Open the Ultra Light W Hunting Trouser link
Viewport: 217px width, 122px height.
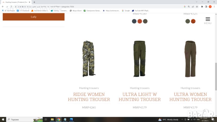click(x=140, y=97)
